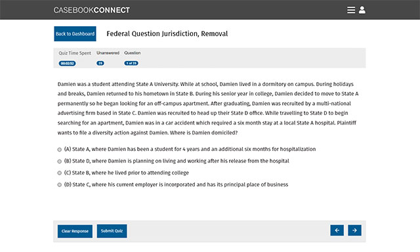This screenshot has height=252, width=420.
Task: Click answer text about employer in State C
Action: [x=177, y=184]
